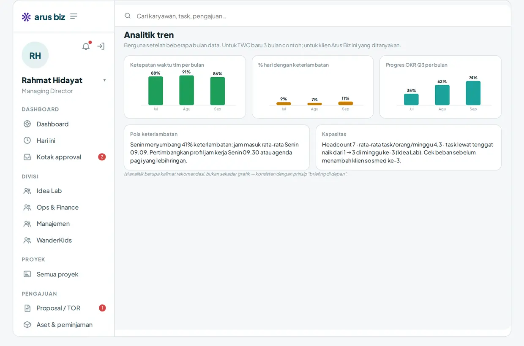
Task: Click the Pola keterlambatan card heading
Action: [x=154, y=134]
